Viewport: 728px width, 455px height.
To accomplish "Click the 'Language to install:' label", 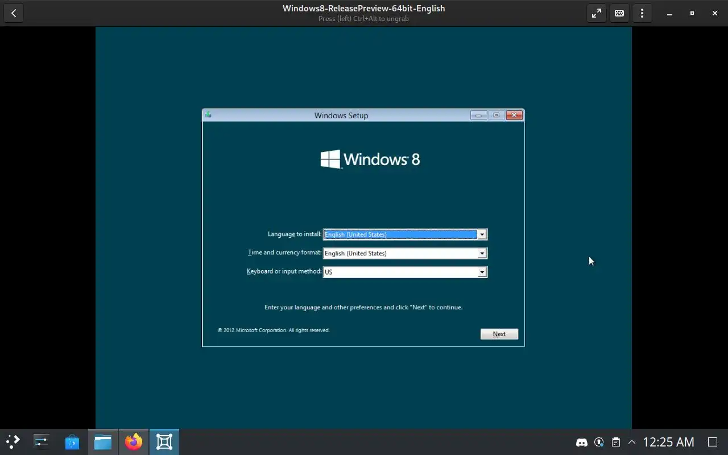I will tap(295, 234).
